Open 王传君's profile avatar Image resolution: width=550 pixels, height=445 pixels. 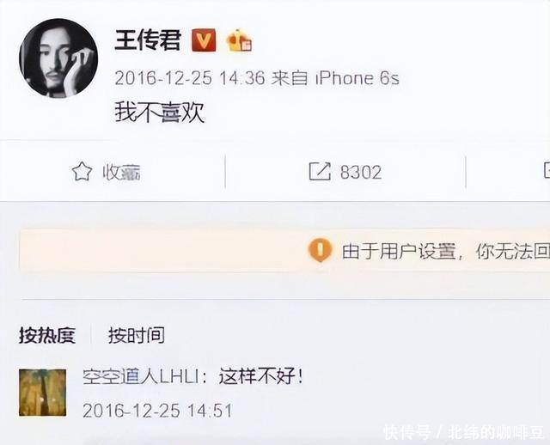(x=58, y=58)
